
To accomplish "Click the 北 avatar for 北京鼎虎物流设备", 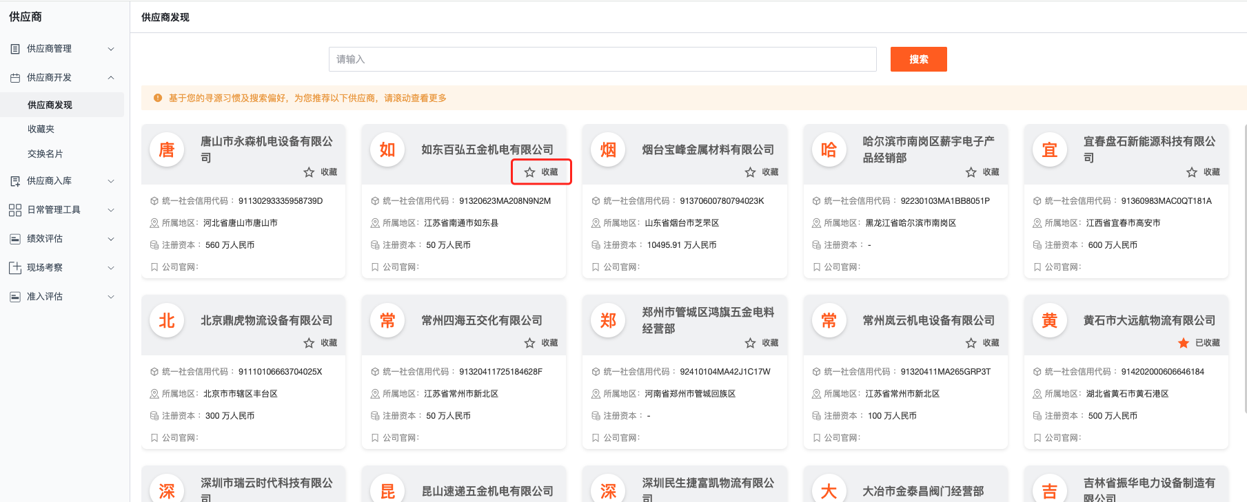I will pyautogui.click(x=167, y=320).
